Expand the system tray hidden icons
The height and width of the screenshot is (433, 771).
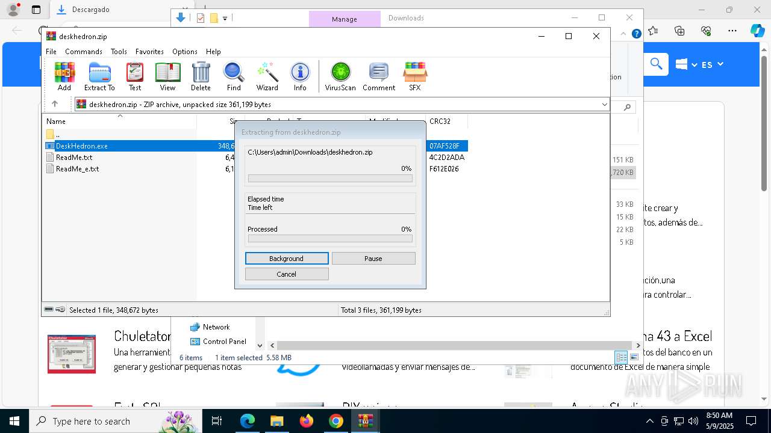click(649, 421)
